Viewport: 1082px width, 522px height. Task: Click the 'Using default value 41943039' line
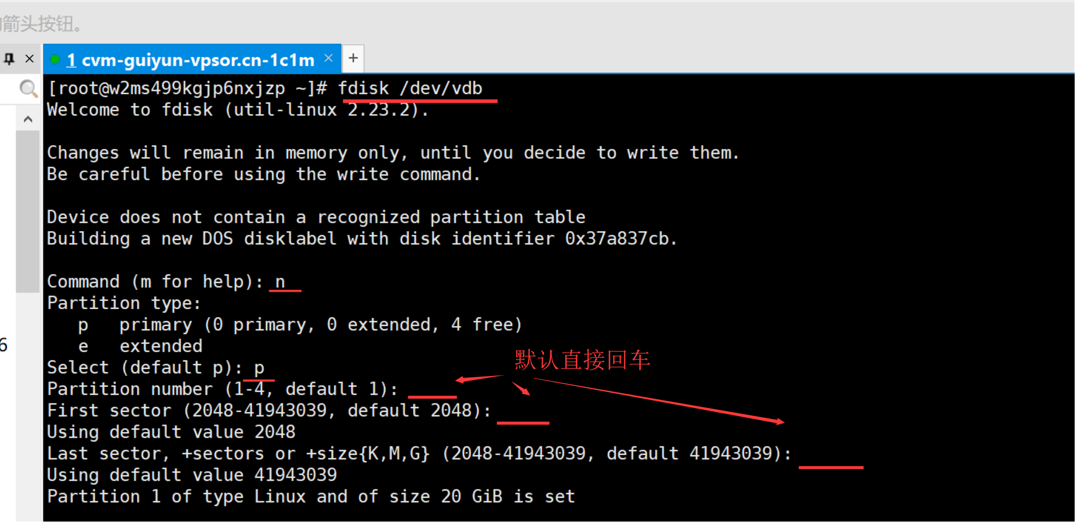[192, 475]
